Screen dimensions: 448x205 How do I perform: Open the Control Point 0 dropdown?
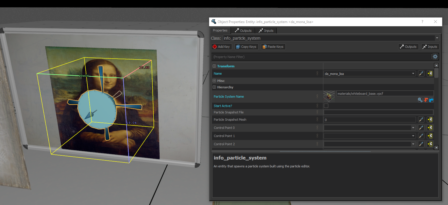[413, 128]
